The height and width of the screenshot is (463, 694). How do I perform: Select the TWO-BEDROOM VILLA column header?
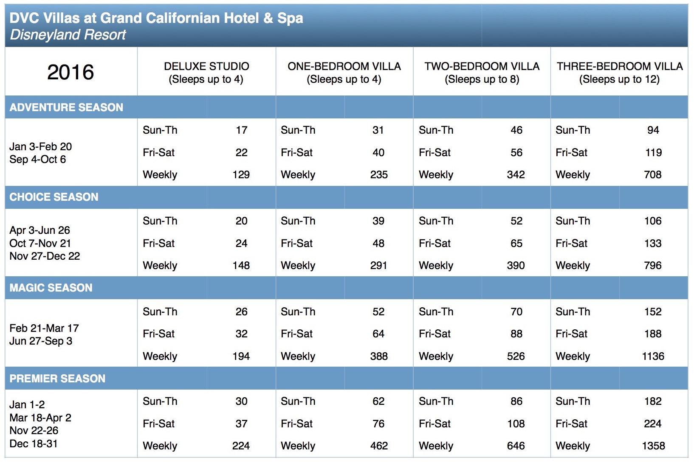tap(482, 73)
